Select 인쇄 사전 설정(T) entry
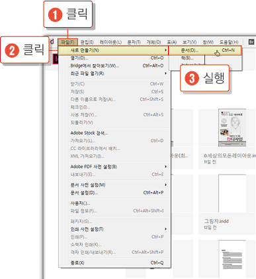 tap(114, 229)
